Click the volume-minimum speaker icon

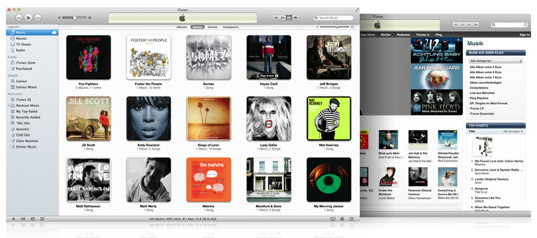(x=59, y=17)
